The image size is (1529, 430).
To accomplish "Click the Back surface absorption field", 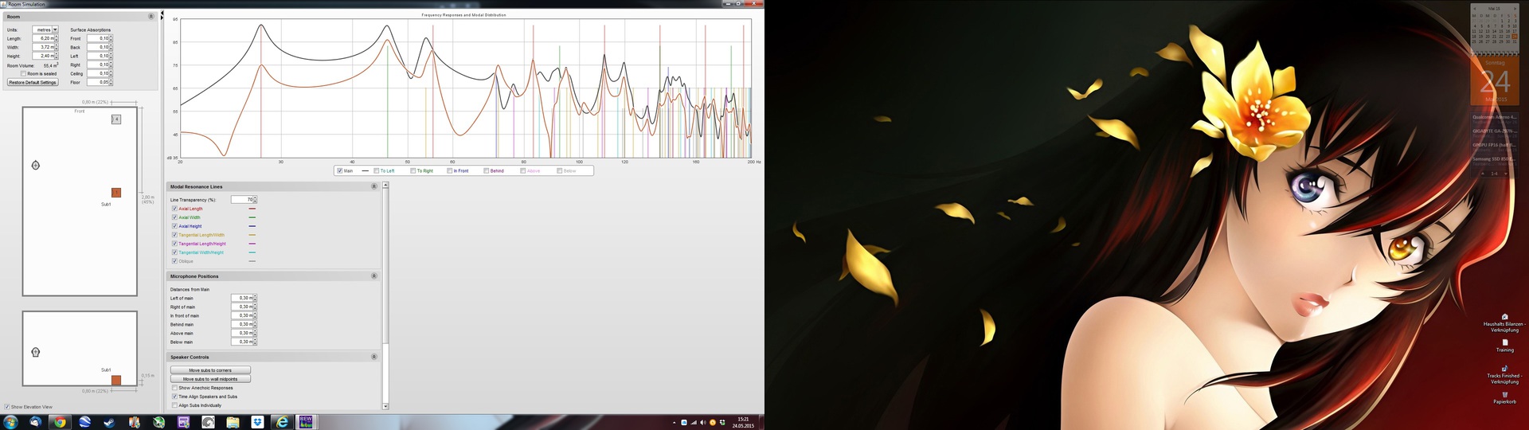I will click(97, 47).
